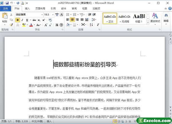Viewport: 172px width, 124px height.
Task: Click the red font color A button
Action: click(x=31, y=25)
